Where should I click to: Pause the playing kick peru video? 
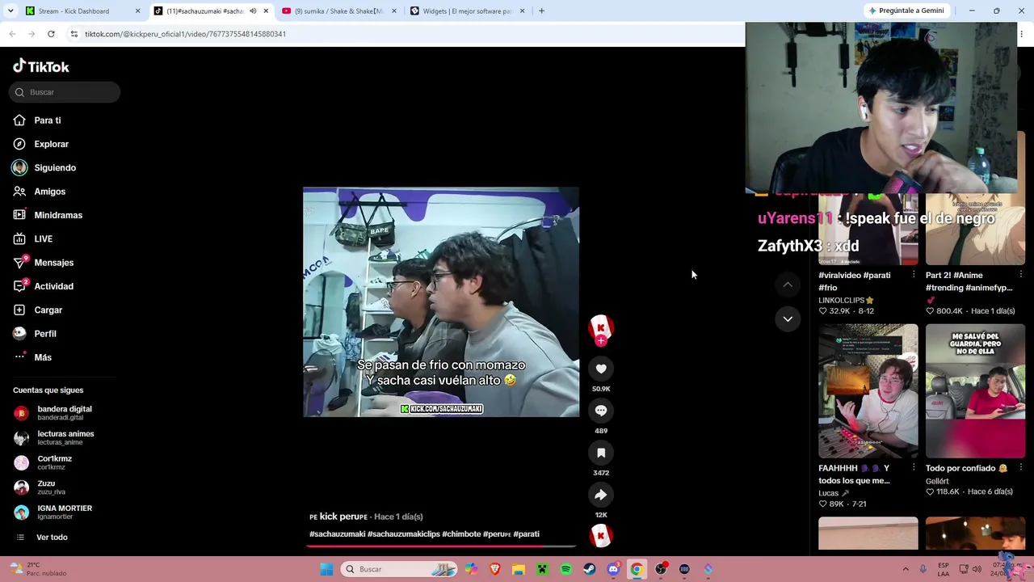point(441,302)
